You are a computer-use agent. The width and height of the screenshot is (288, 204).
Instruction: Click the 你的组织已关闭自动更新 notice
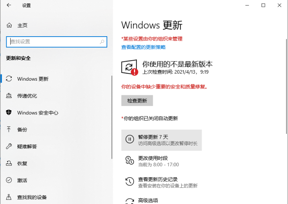[150, 119]
